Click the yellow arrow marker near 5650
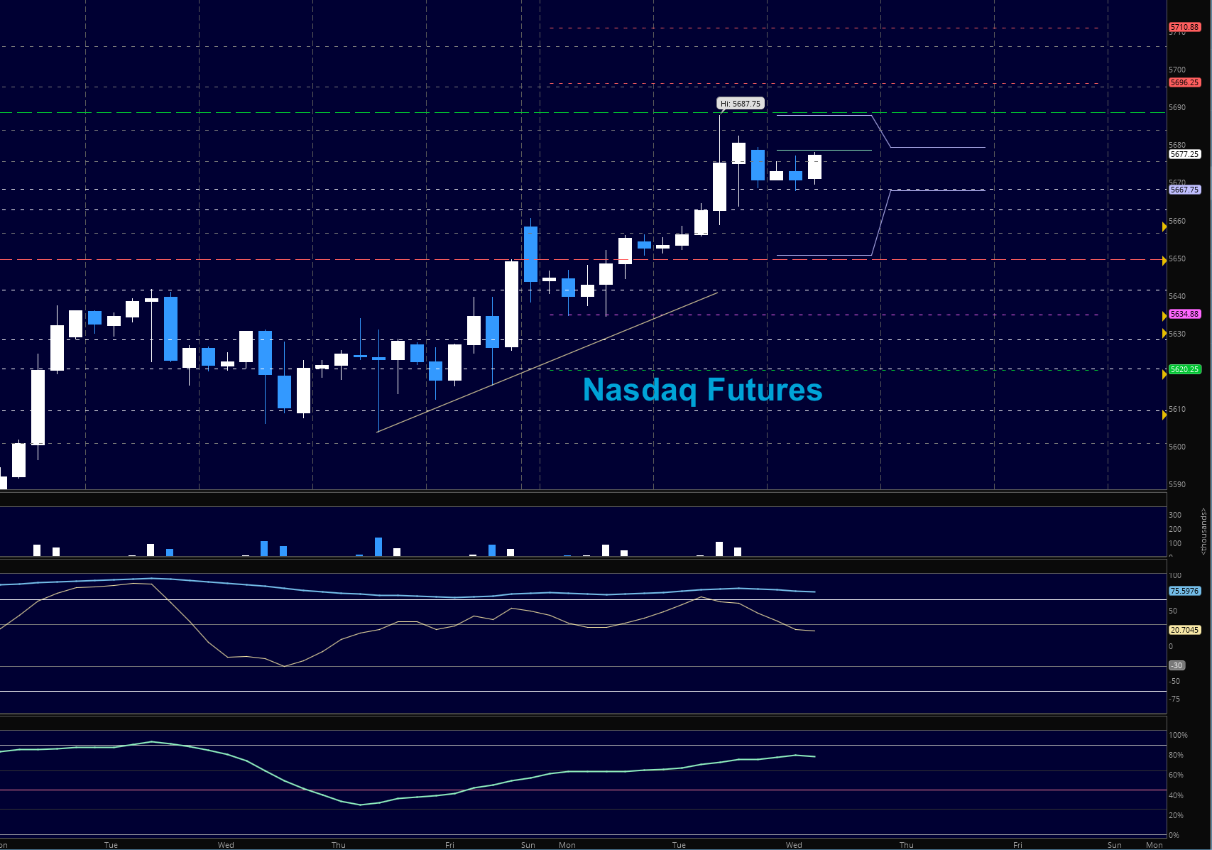Screen dimensions: 1212x850 click(1164, 261)
